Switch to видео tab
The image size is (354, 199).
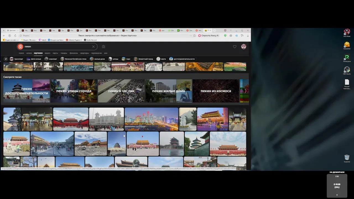pos(48,53)
